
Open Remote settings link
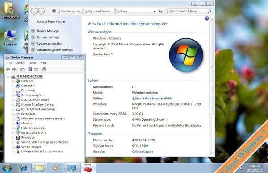48,37
